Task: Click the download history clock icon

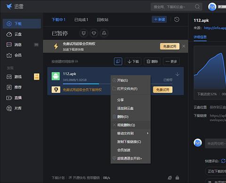Action: click(x=177, y=19)
